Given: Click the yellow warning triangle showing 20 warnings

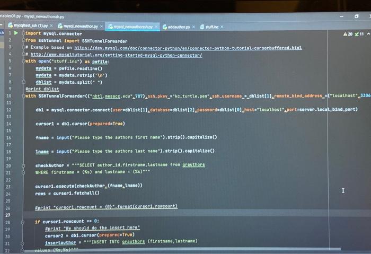Looking at the screenshot, I should tap(345, 34).
